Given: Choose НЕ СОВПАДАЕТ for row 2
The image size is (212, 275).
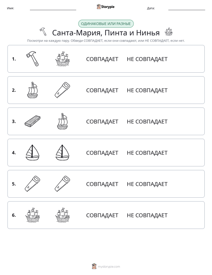Looking at the screenshot, I should click(147, 90).
